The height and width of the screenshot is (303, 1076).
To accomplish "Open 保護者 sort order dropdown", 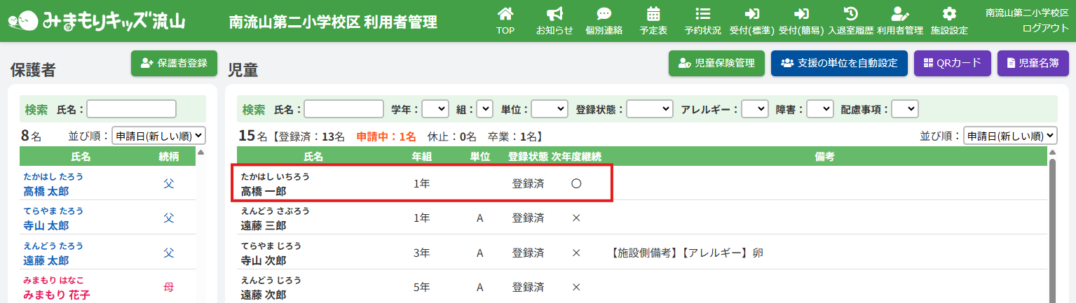I will coord(158,136).
